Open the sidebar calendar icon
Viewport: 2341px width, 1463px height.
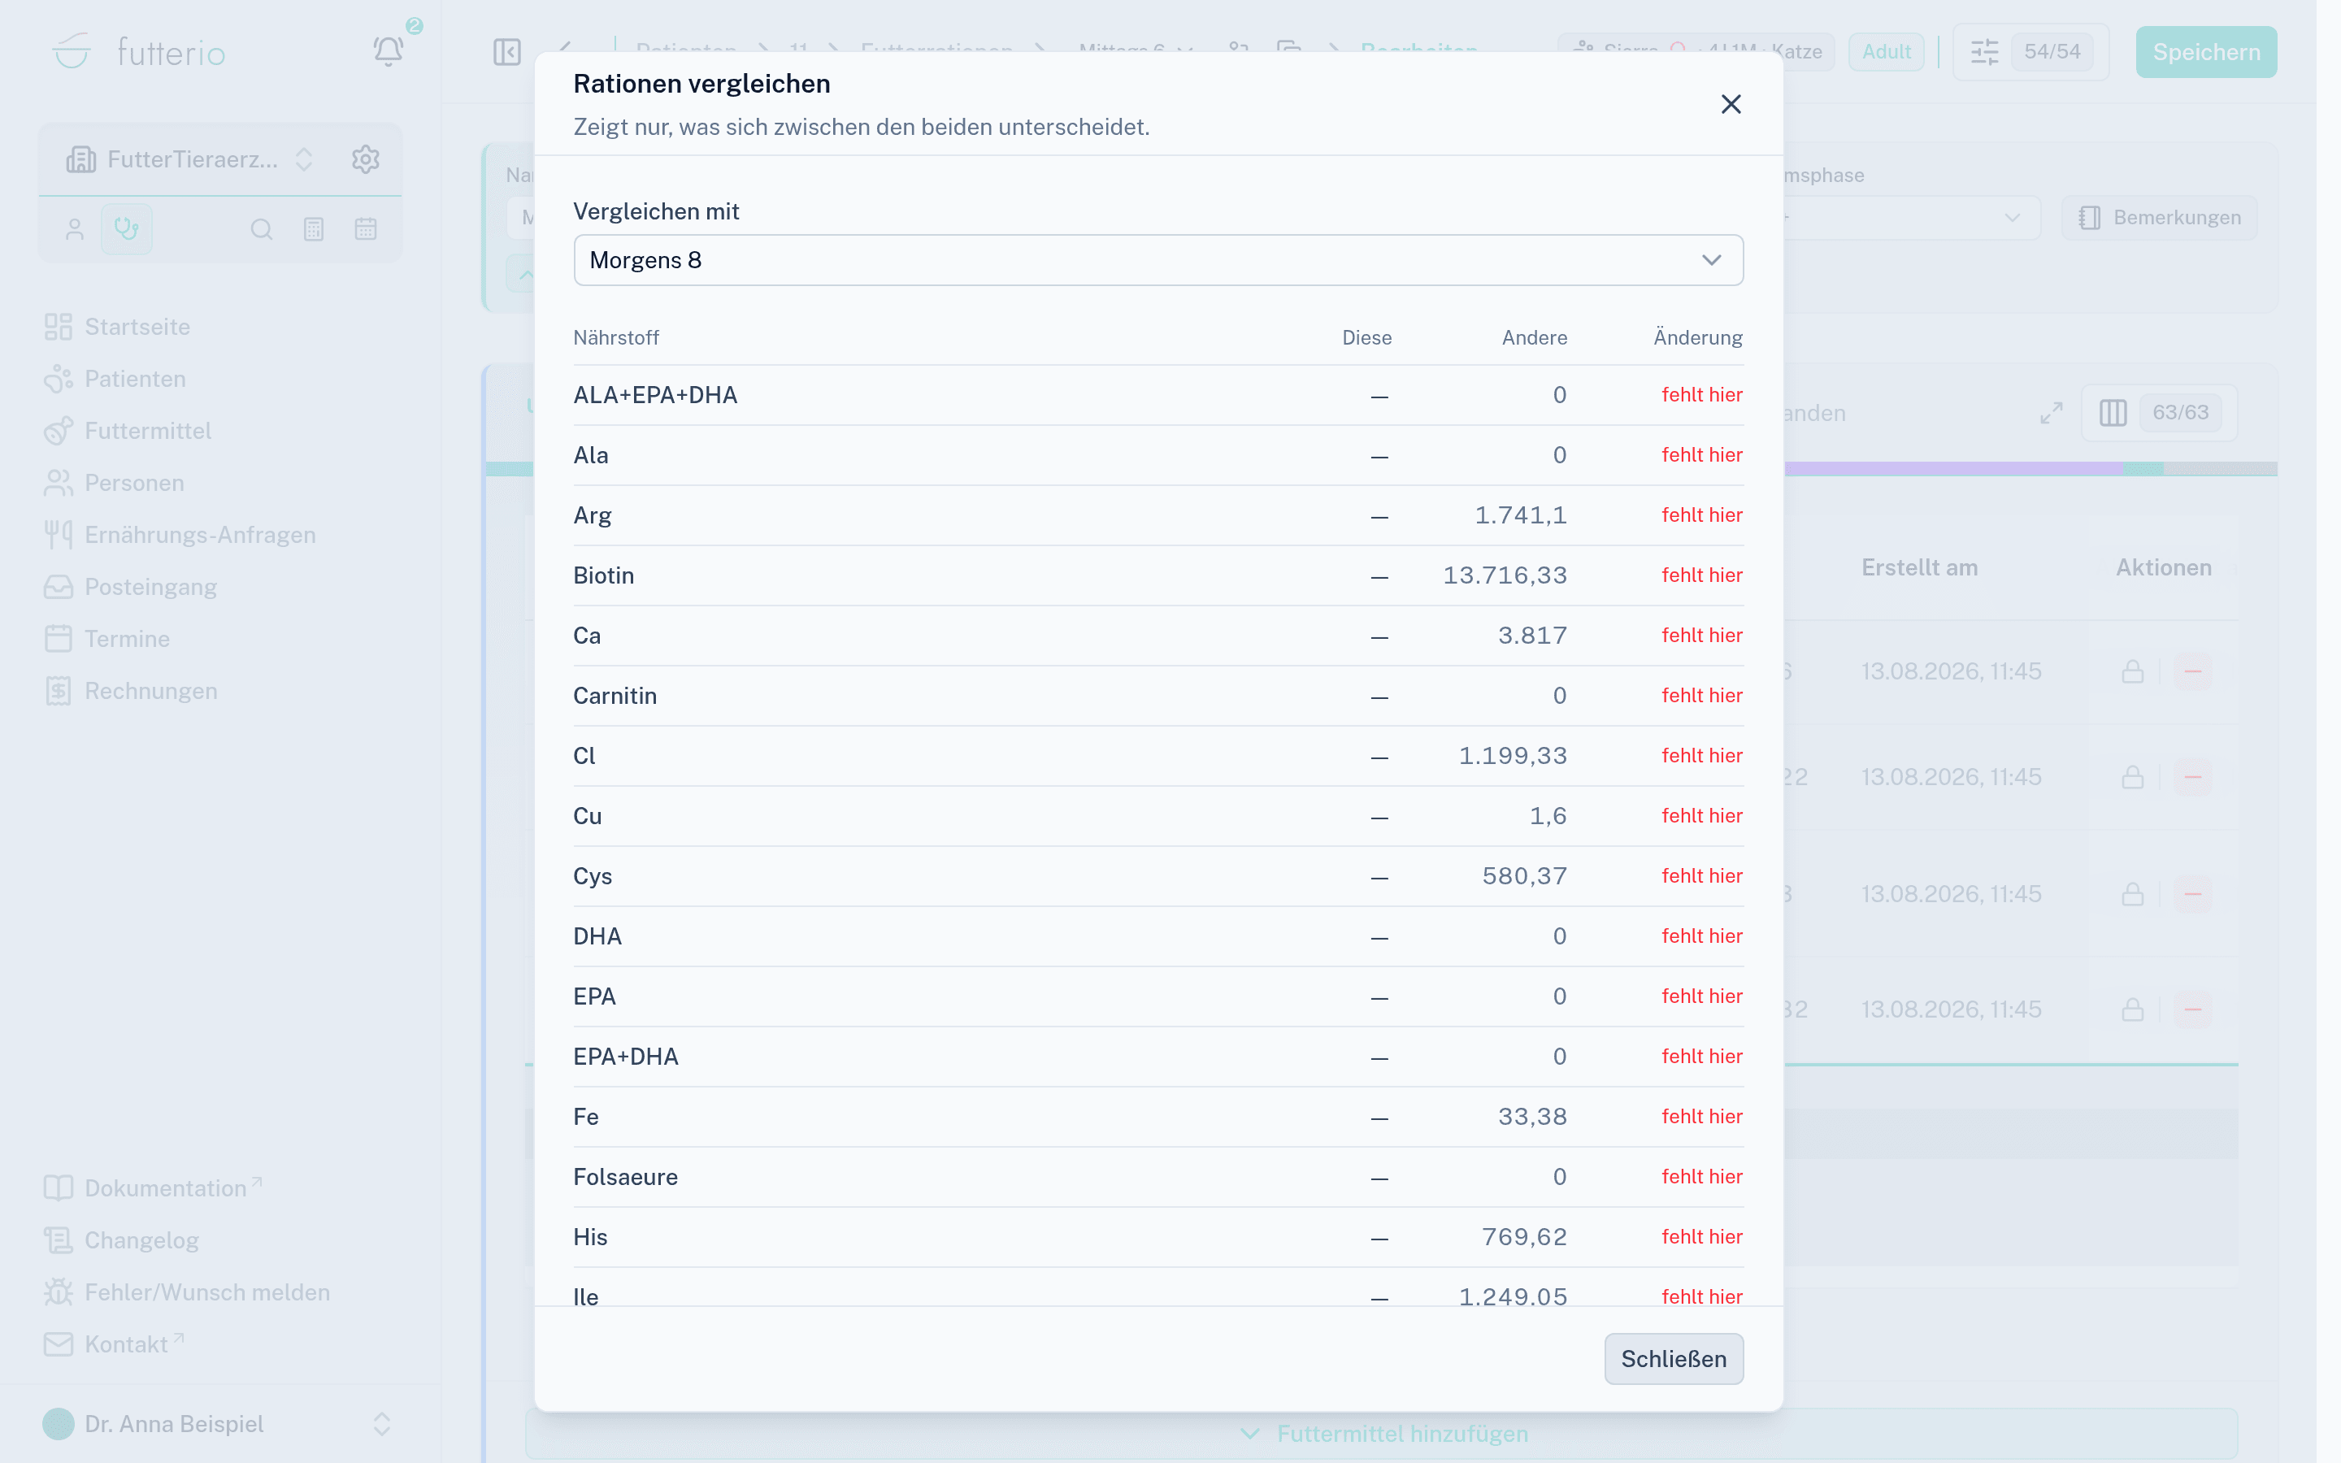(x=366, y=229)
